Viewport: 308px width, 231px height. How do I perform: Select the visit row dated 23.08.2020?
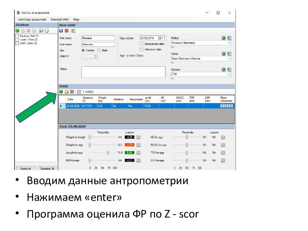147,106
